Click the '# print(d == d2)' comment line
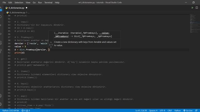200x112 pixels. (x=24, y=31)
